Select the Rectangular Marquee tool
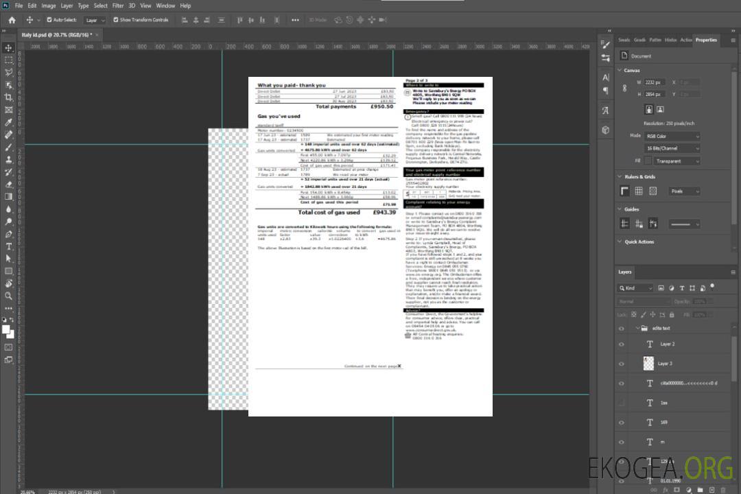Image resolution: width=741 pixels, height=494 pixels. pos(9,60)
